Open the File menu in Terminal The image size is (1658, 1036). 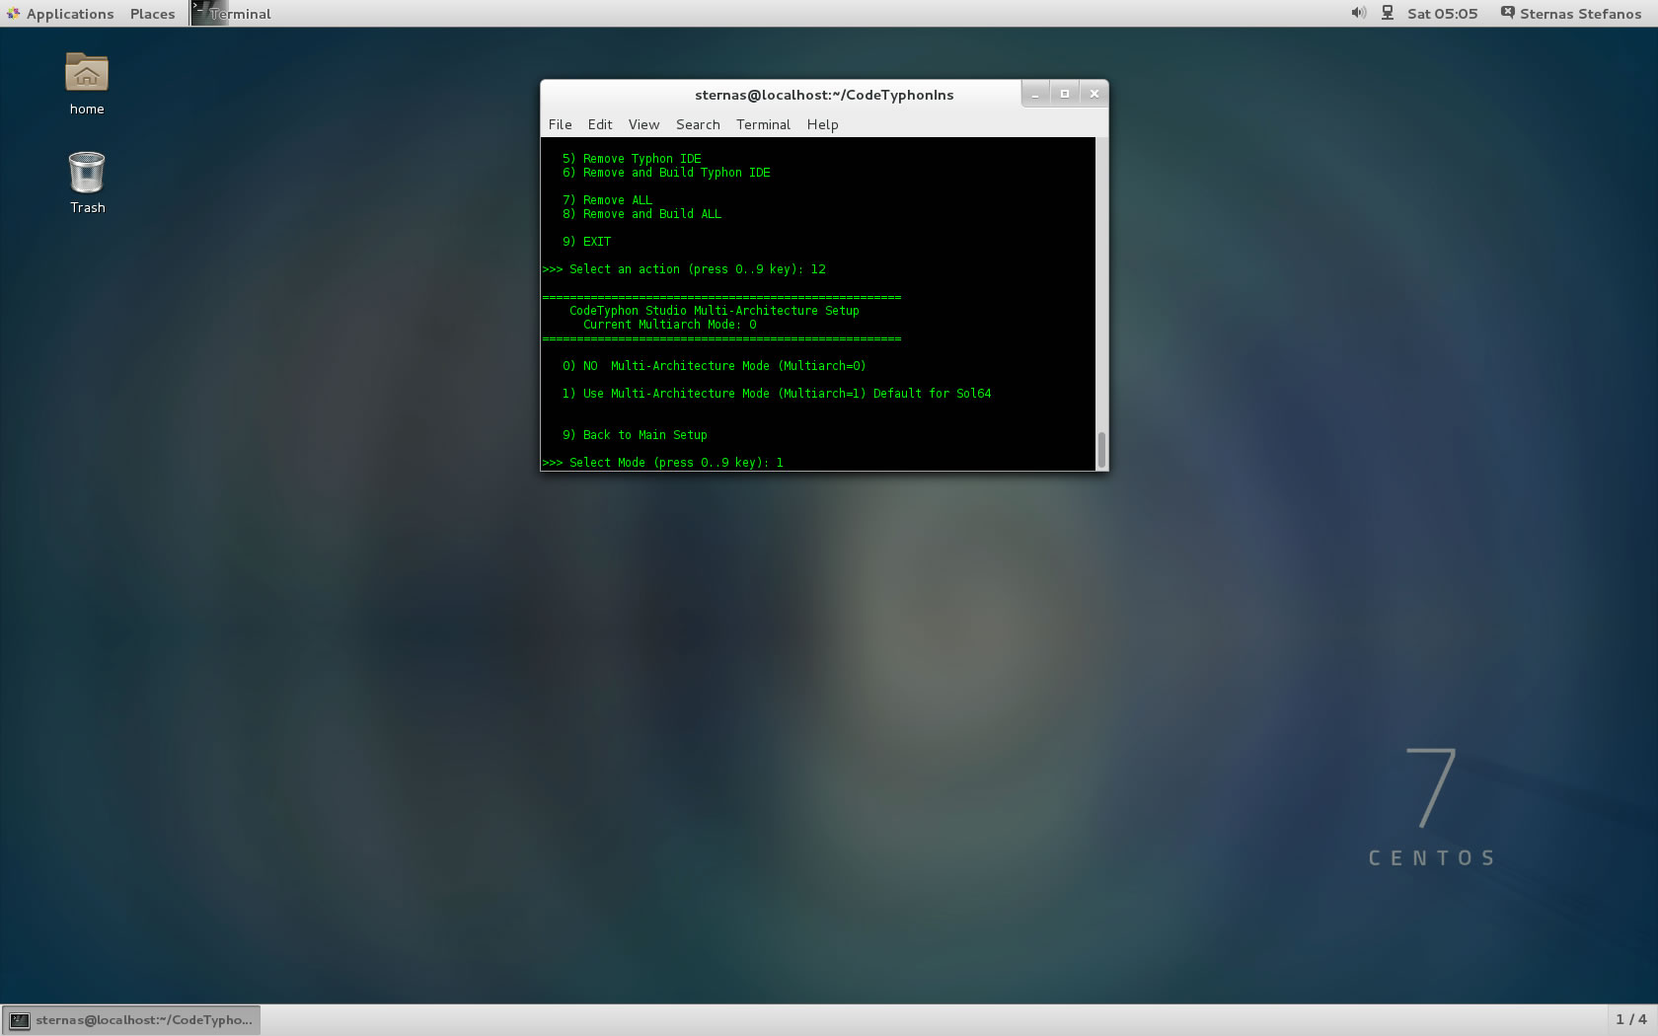[x=560, y=124]
